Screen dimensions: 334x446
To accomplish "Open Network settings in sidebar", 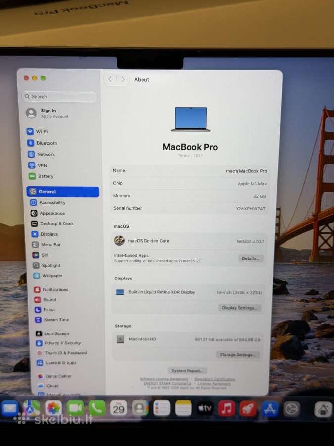I will pyautogui.click(x=42, y=154).
